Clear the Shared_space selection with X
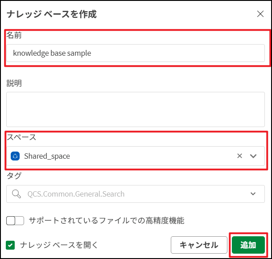Image resolution: width=272 pixels, height=259 pixels. click(x=239, y=156)
